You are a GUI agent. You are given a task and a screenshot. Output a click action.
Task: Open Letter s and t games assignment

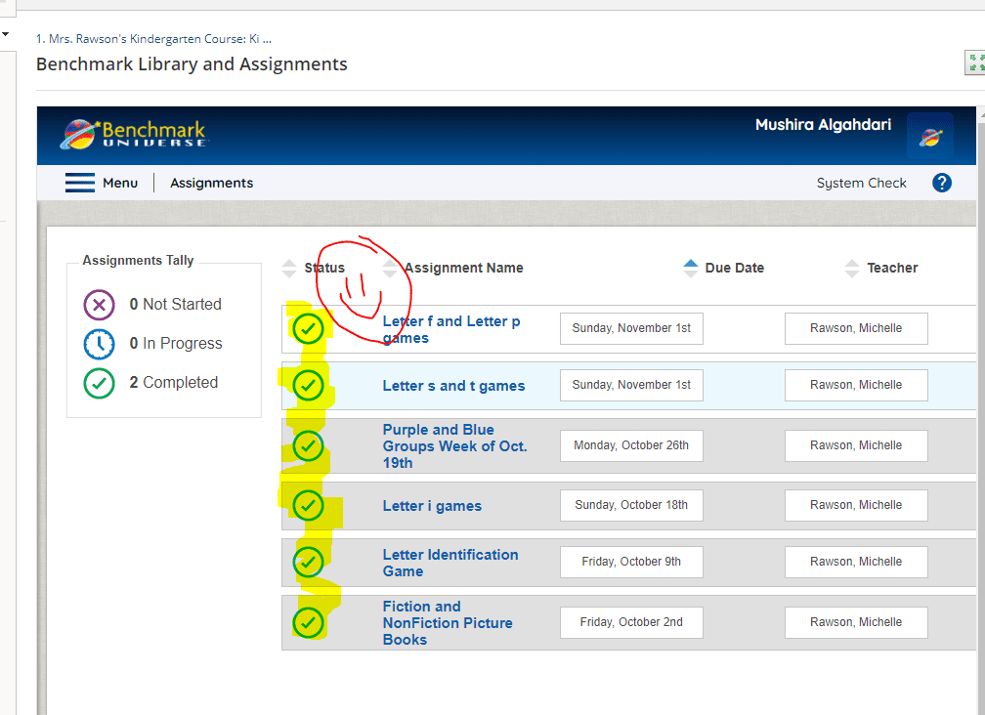453,386
